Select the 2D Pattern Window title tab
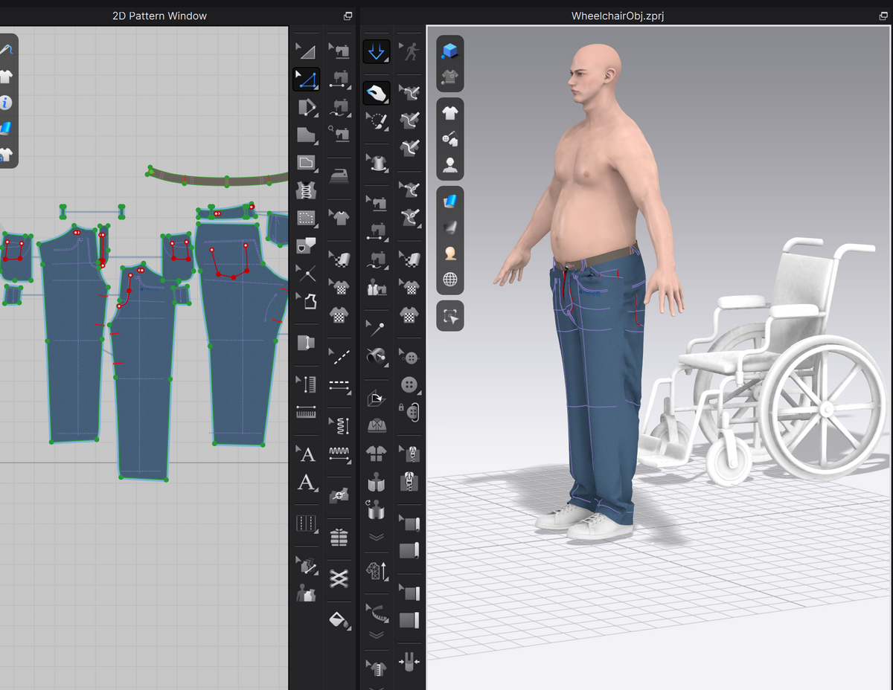 [159, 16]
